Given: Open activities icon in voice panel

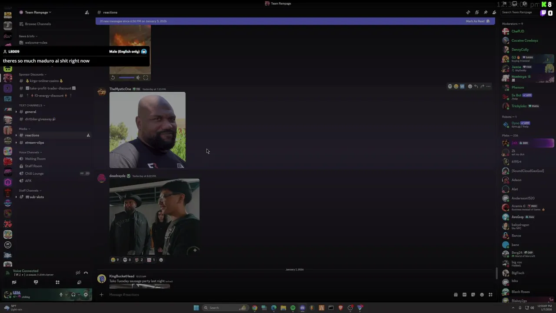Looking at the screenshot, I should [x=57, y=282].
